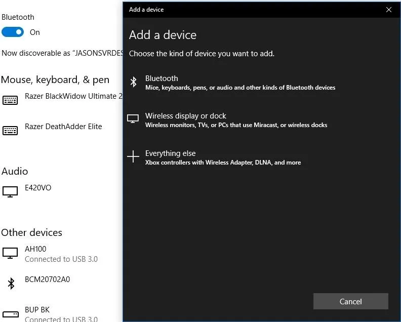Turn off the Bluetooth toggle switch
This screenshot has width=401, height=322.
point(13,32)
